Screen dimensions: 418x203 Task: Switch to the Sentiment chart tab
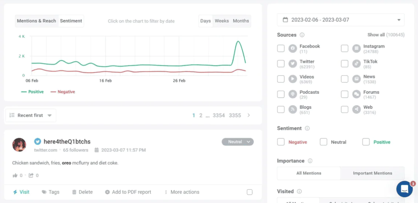(x=71, y=21)
